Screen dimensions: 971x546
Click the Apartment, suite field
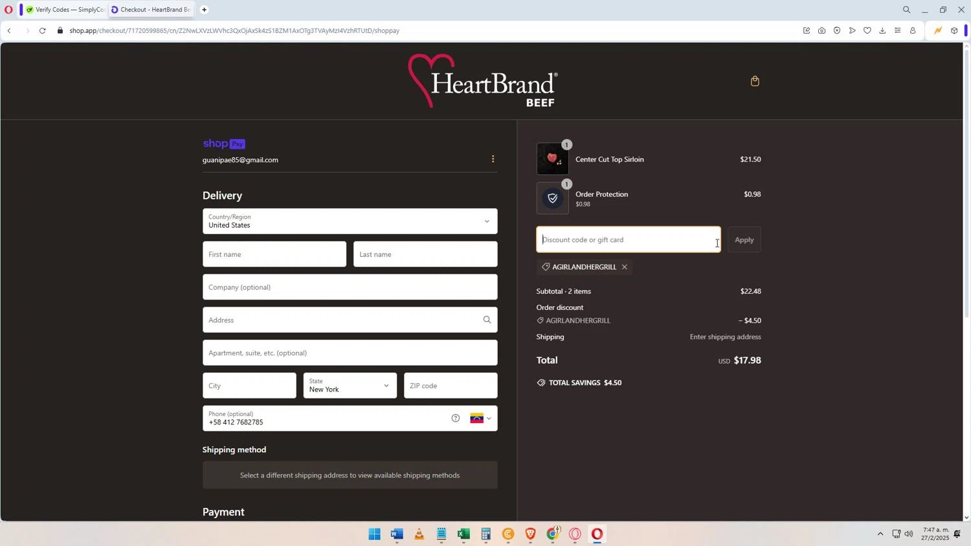350,353
